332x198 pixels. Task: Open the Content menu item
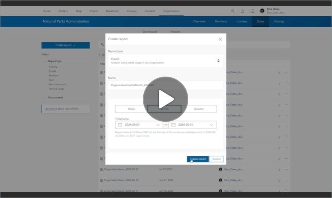(150, 11)
